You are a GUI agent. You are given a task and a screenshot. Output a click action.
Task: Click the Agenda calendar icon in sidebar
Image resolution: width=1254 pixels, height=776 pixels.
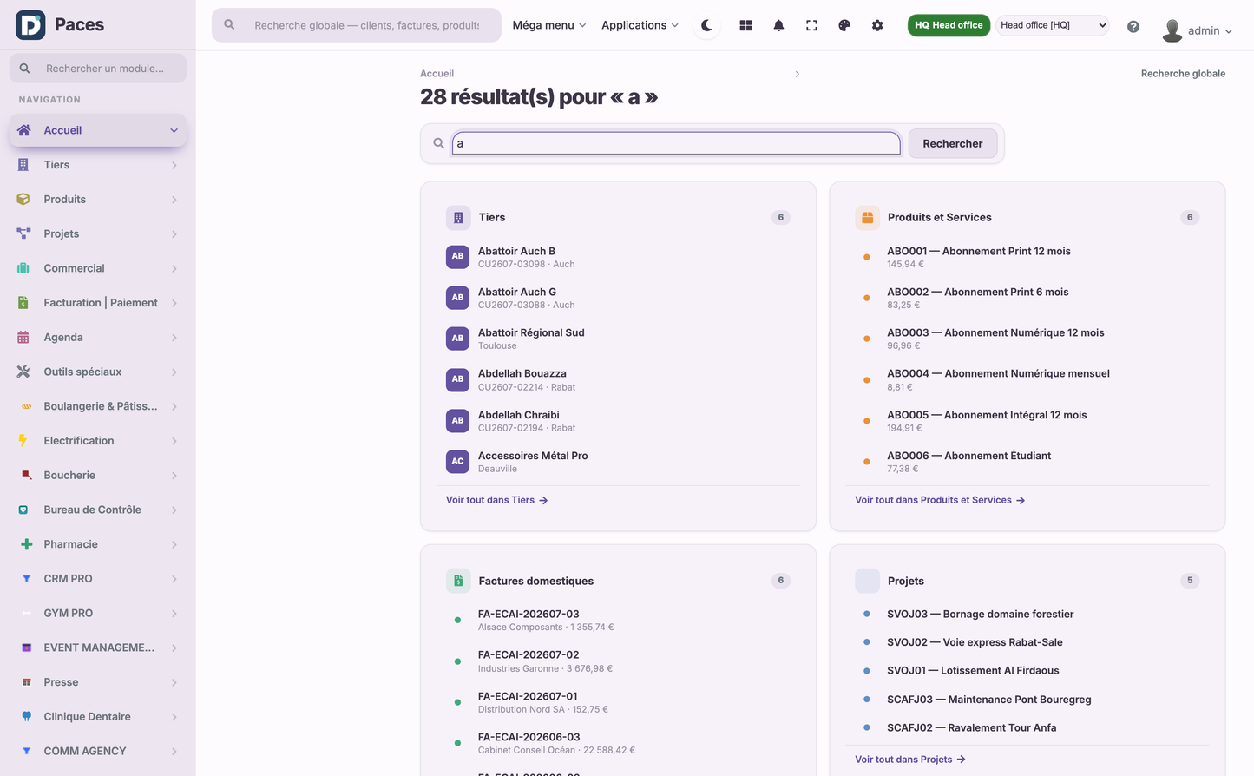coord(23,337)
